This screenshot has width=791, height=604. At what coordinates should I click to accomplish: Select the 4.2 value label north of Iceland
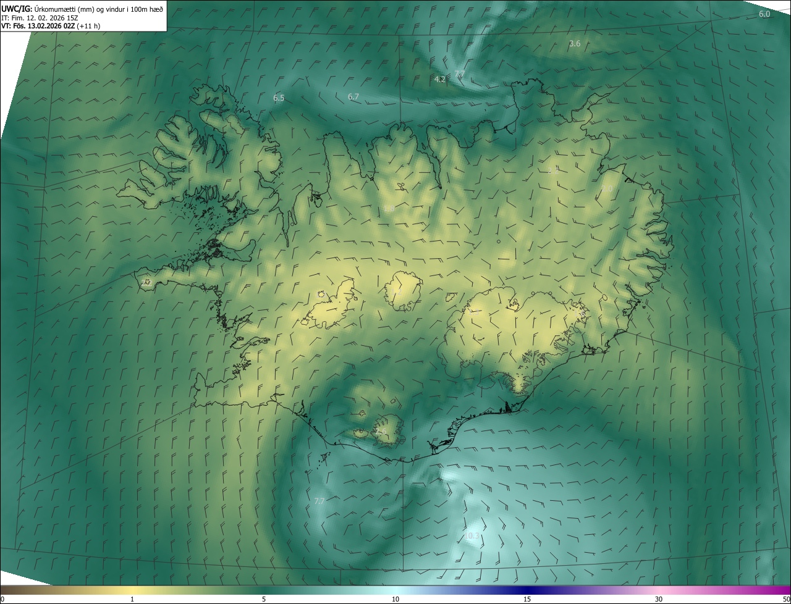440,79
